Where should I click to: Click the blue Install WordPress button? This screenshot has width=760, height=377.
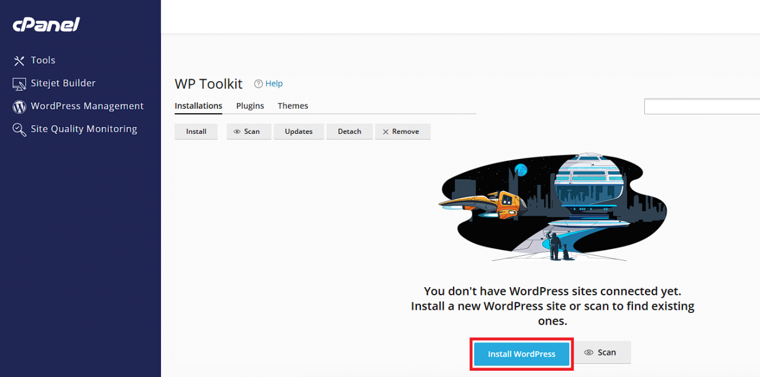[522, 354]
